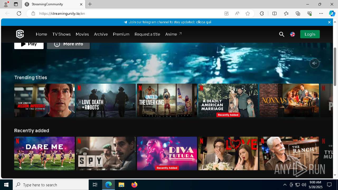338x190 pixels.
Task: Open the app available install icon
Action: (227, 13)
